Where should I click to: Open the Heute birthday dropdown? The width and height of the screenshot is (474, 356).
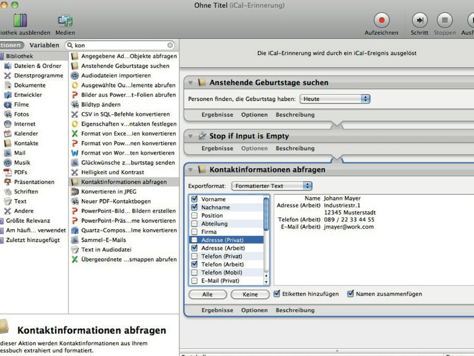tap(335, 99)
